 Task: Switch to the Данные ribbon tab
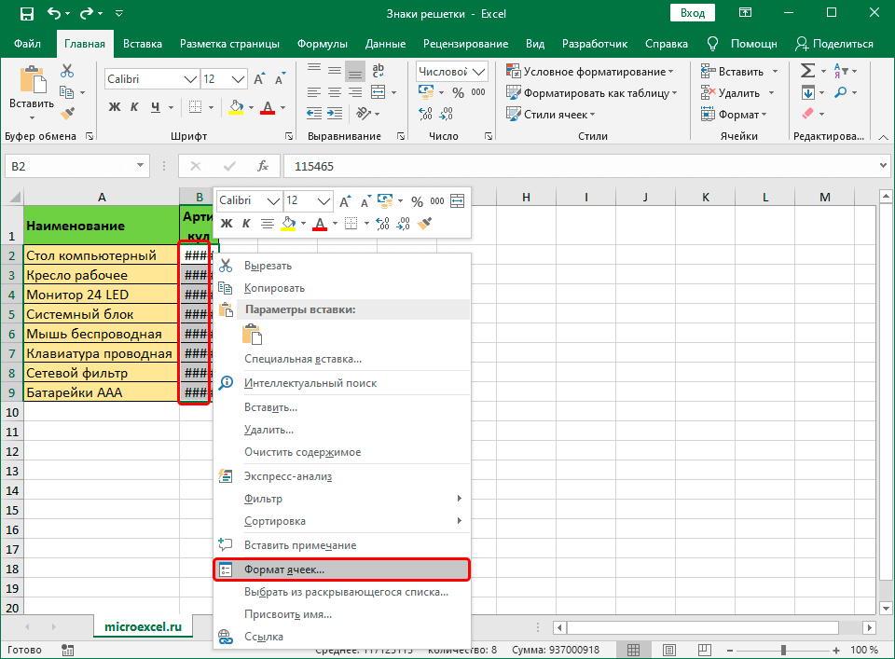(385, 44)
